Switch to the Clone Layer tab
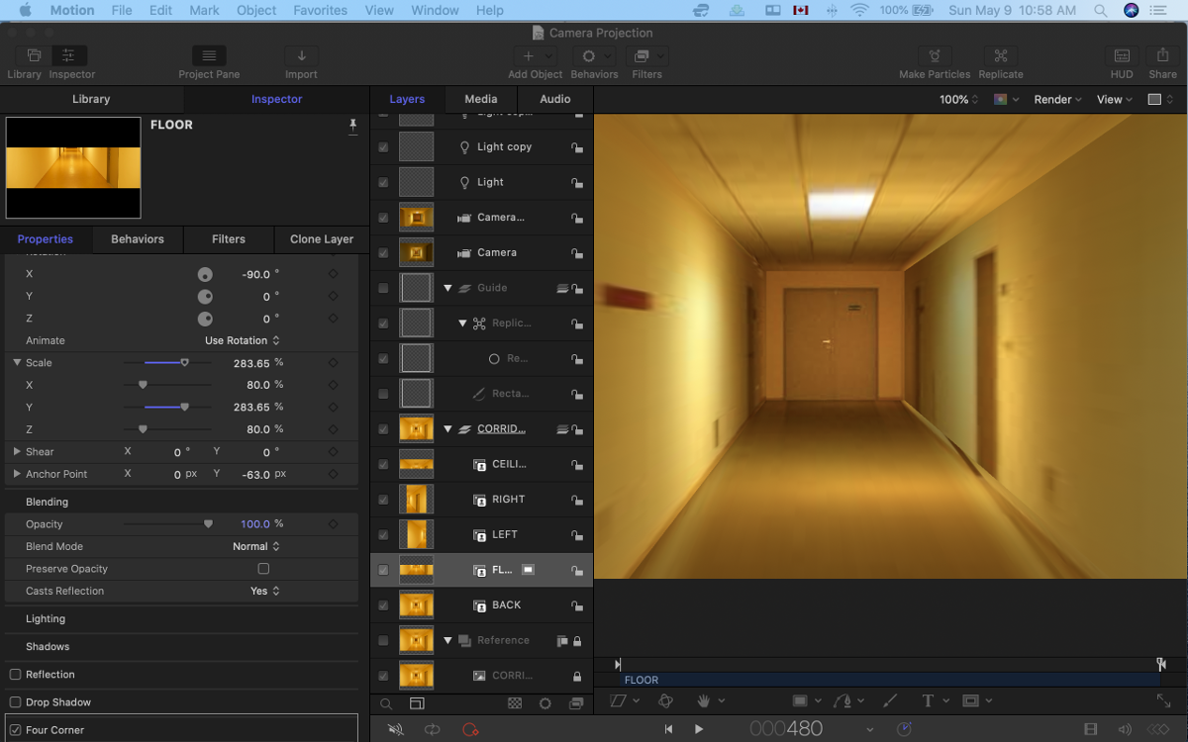 click(322, 239)
